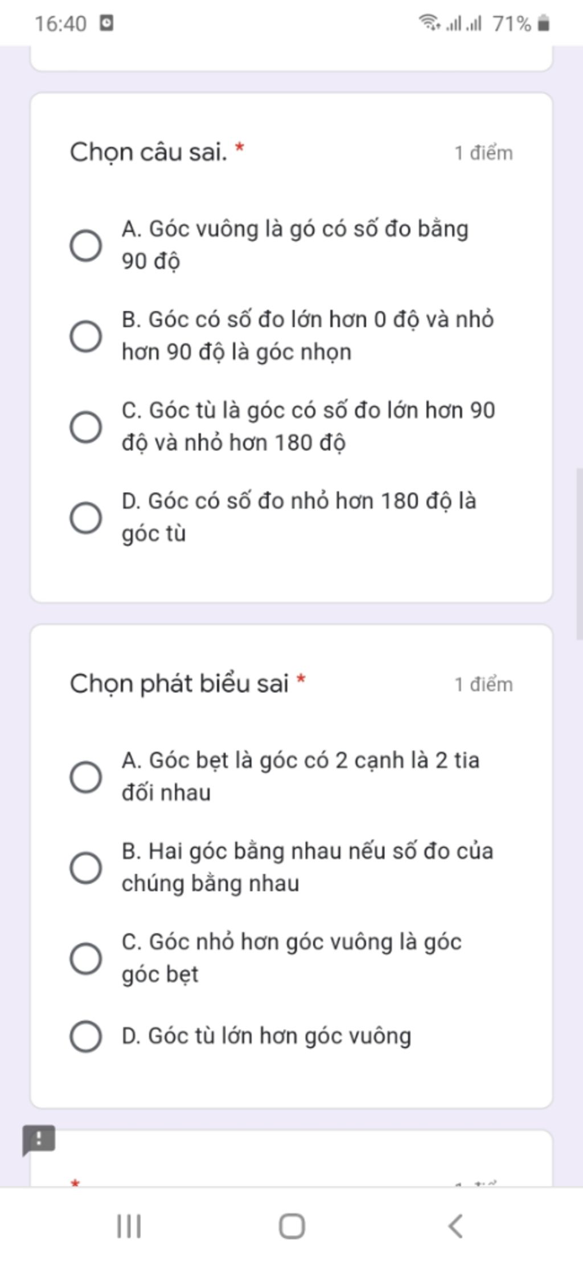Tap the battery status icon
The width and height of the screenshot is (583, 1264).
click(x=544, y=23)
